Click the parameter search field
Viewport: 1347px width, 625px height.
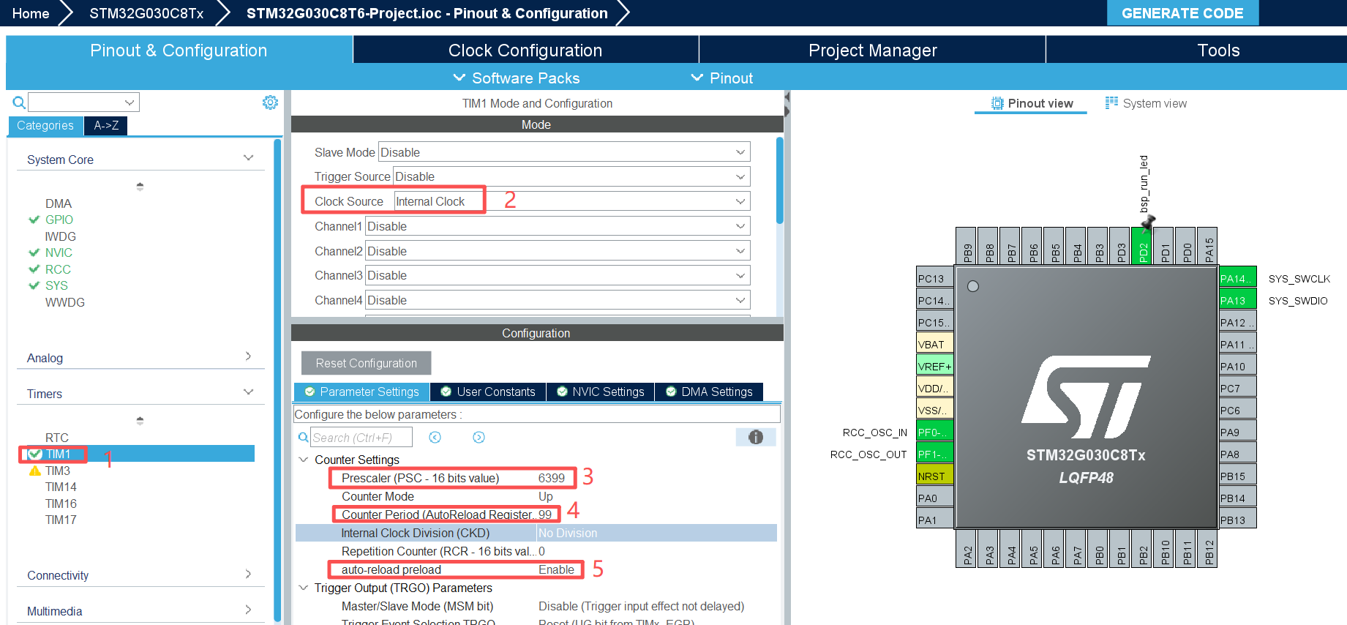(361, 437)
